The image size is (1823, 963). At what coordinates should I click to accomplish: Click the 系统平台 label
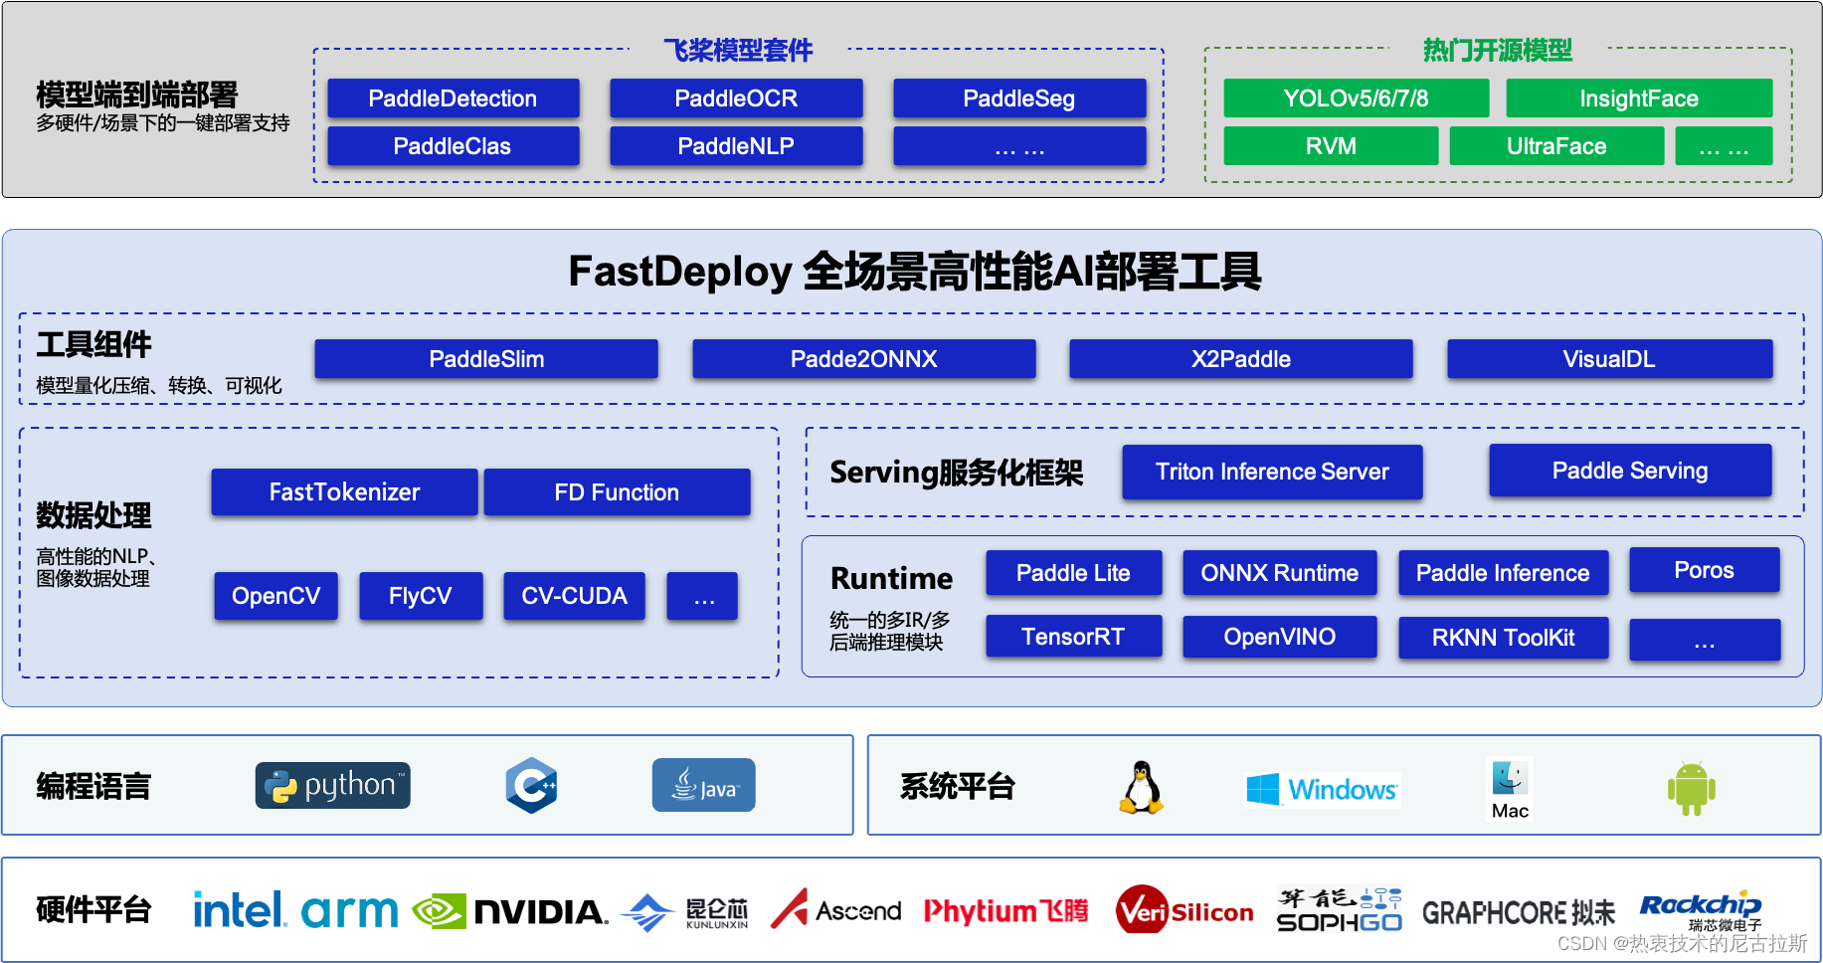[958, 786]
